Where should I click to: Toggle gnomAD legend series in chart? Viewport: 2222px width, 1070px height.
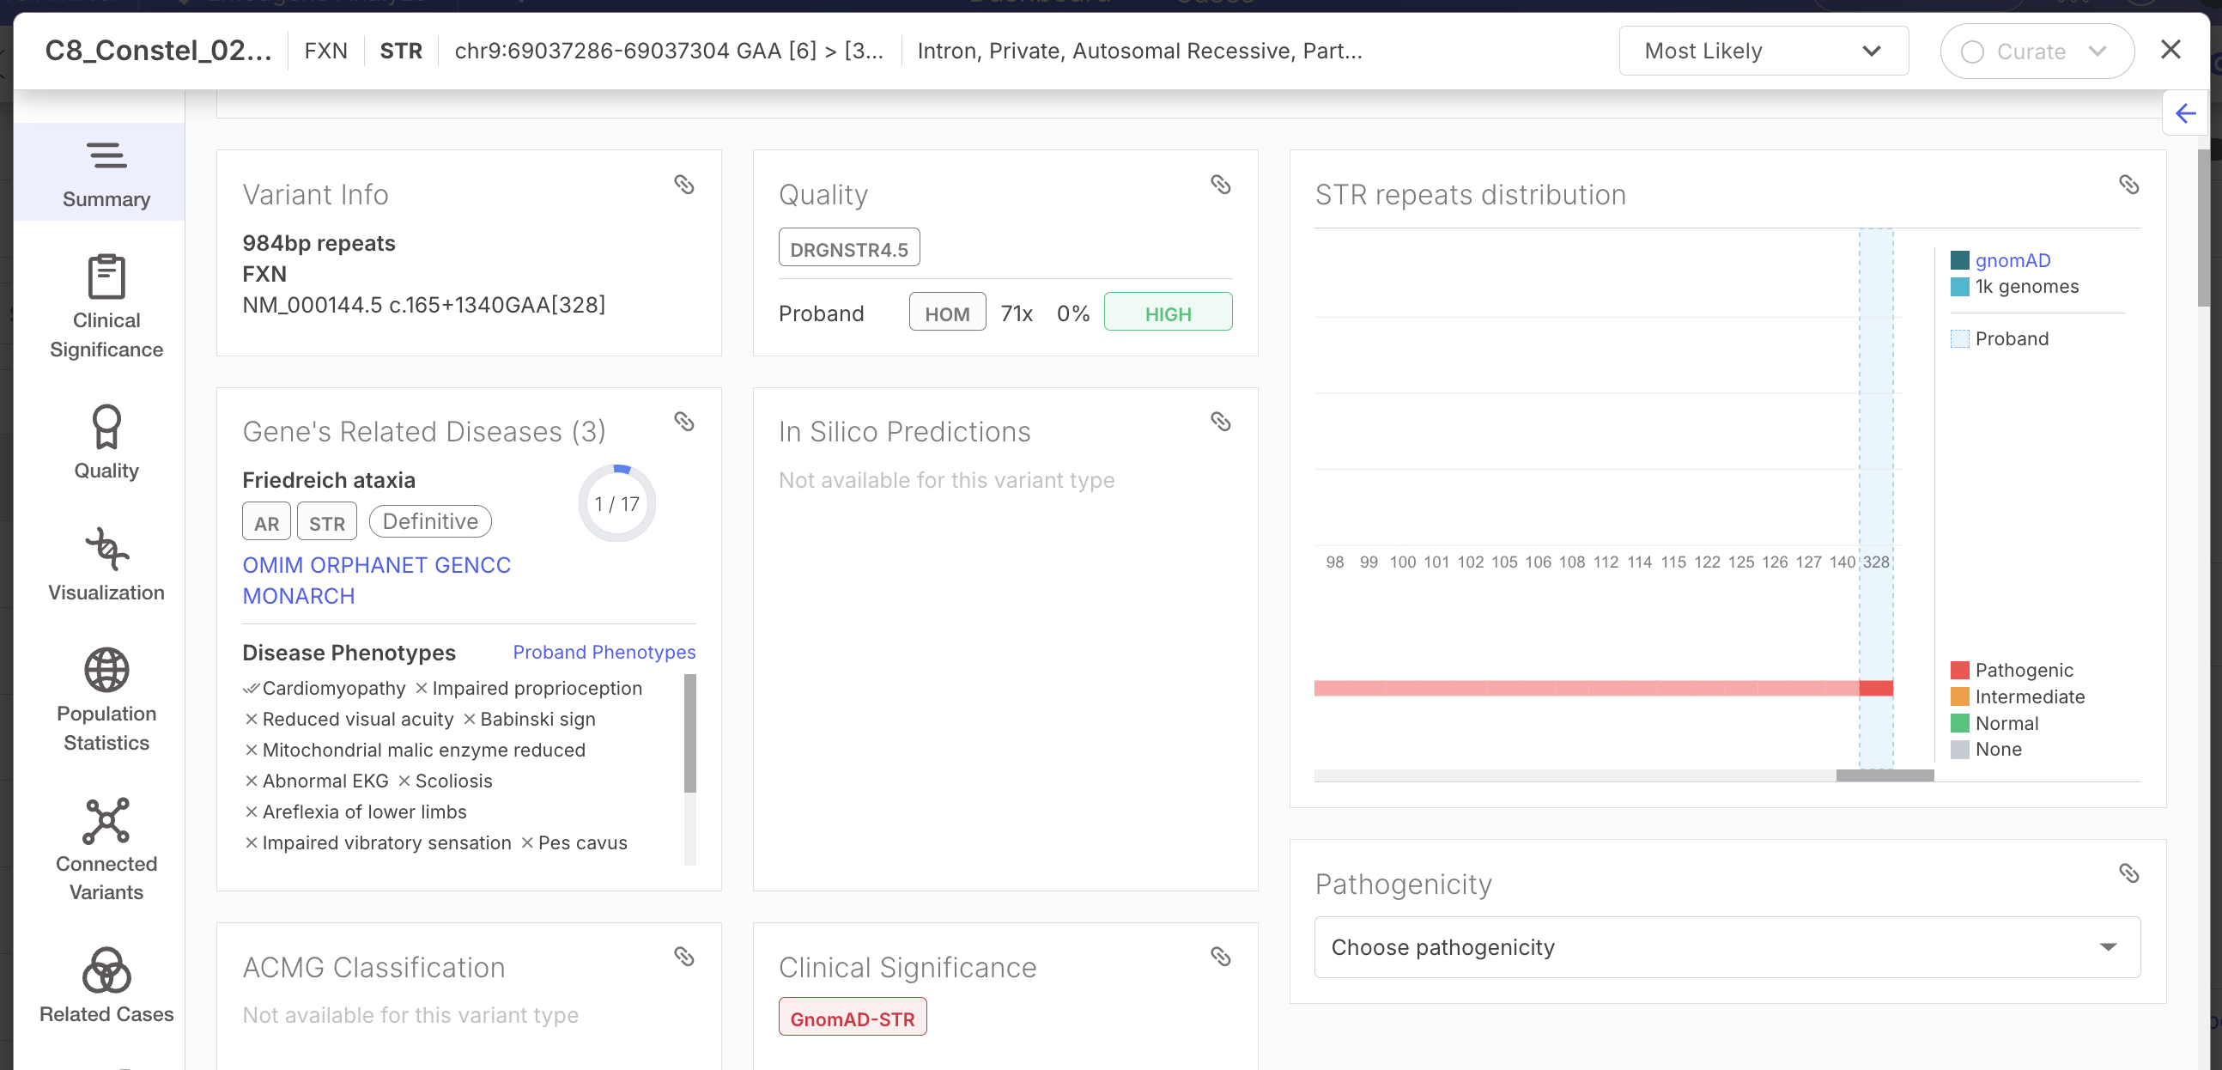2013,260
